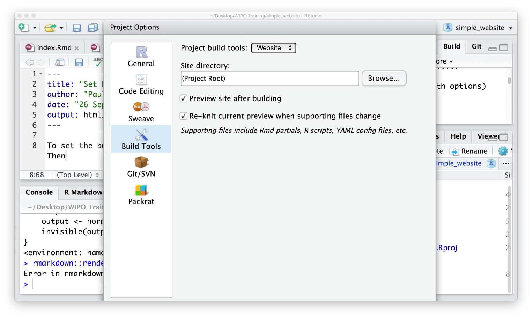Save the current document from main toolbar

(x=76, y=28)
